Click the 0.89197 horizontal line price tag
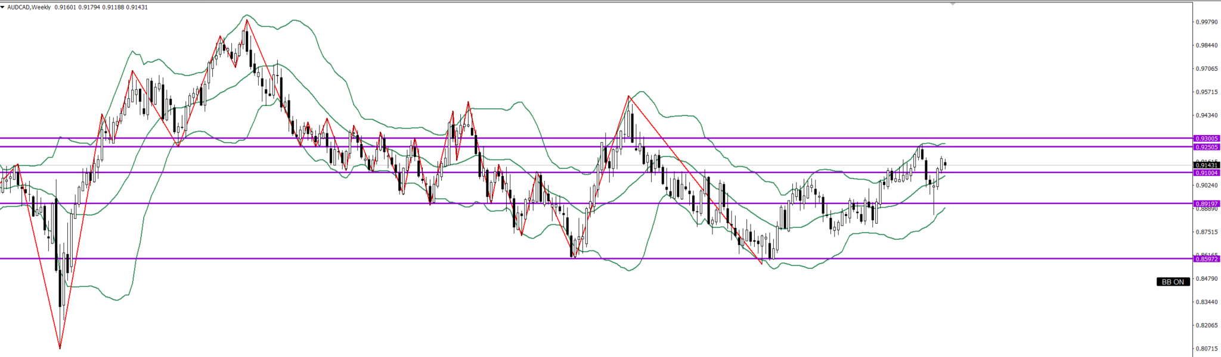The height and width of the screenshot is (357, 1221). (x=1206, y=203)
